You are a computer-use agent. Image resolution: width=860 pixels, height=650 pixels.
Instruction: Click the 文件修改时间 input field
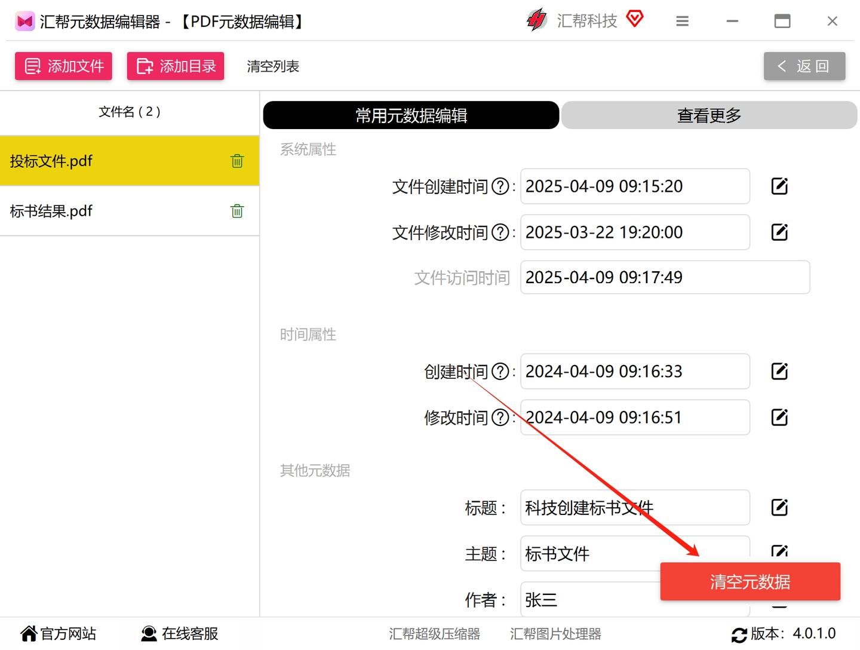(x=635, y=232)
